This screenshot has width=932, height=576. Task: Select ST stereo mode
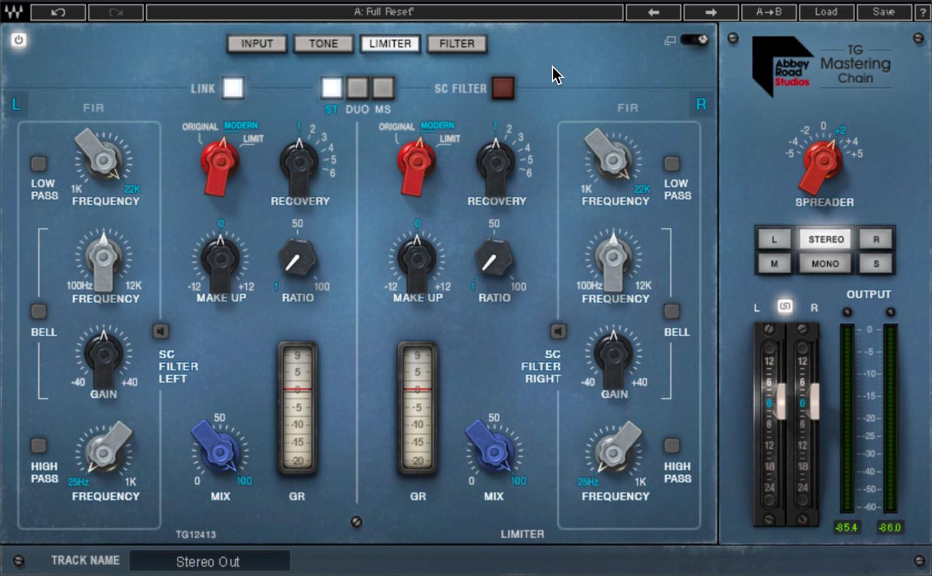coord(332,88)
